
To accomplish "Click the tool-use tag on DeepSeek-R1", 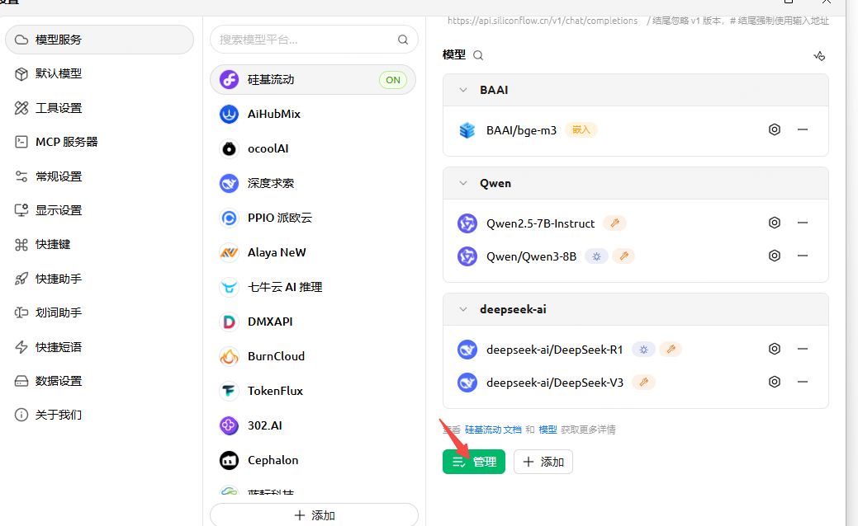I will pos(671,349).
